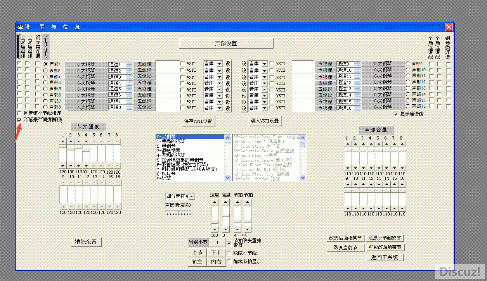Viewport: 487px width, 281px height.
Task: Select the 声部1 radio button
Action: [46, 64]
